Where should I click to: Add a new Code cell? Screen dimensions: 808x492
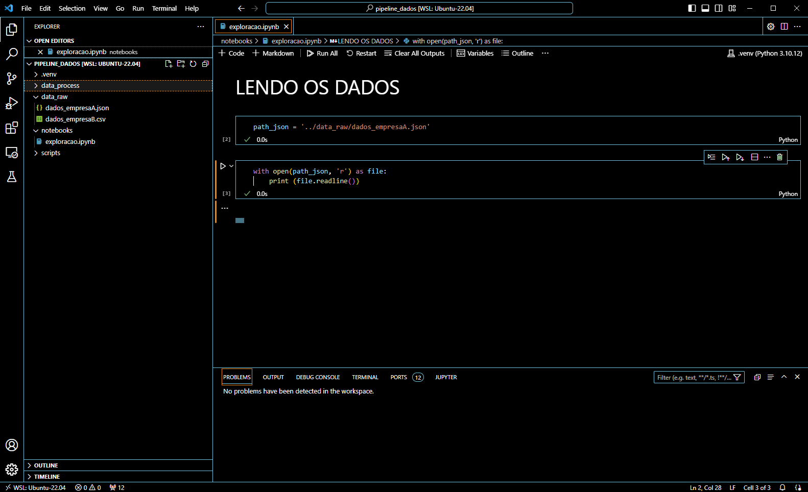point(231,53)
